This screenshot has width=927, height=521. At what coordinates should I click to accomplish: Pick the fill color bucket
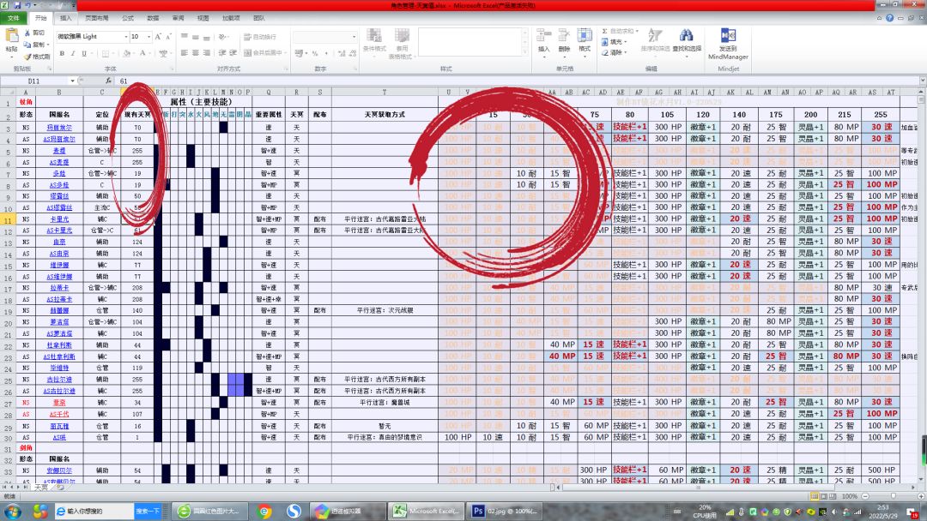point(126,53)
